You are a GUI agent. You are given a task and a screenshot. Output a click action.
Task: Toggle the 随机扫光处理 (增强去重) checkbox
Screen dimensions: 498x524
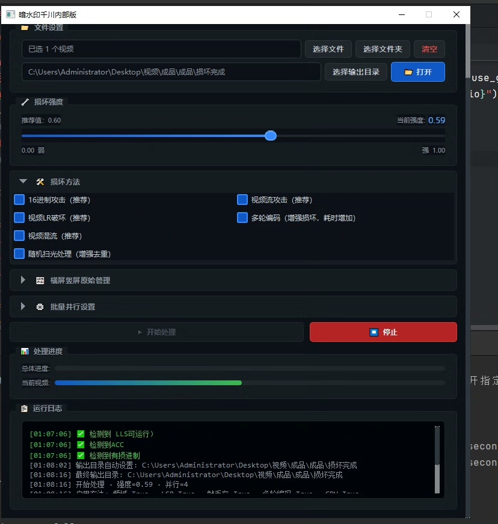click(19, 254)
